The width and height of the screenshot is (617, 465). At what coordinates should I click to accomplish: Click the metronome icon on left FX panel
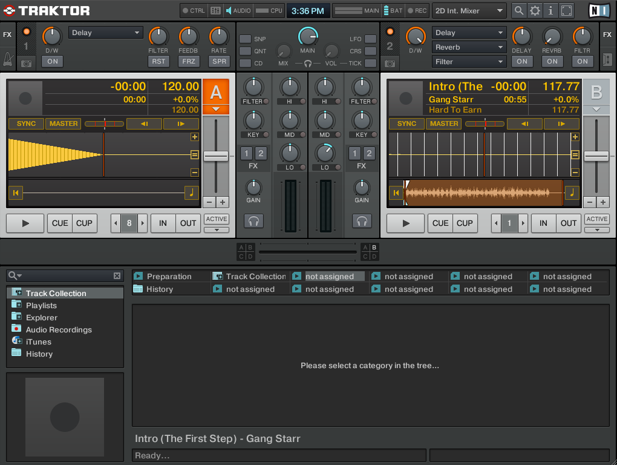point(7,60)
